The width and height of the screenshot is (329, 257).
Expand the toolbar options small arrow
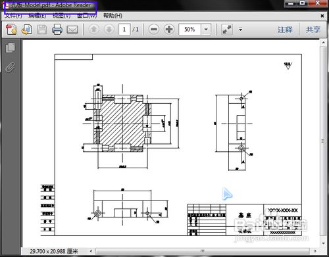(241, 29)
